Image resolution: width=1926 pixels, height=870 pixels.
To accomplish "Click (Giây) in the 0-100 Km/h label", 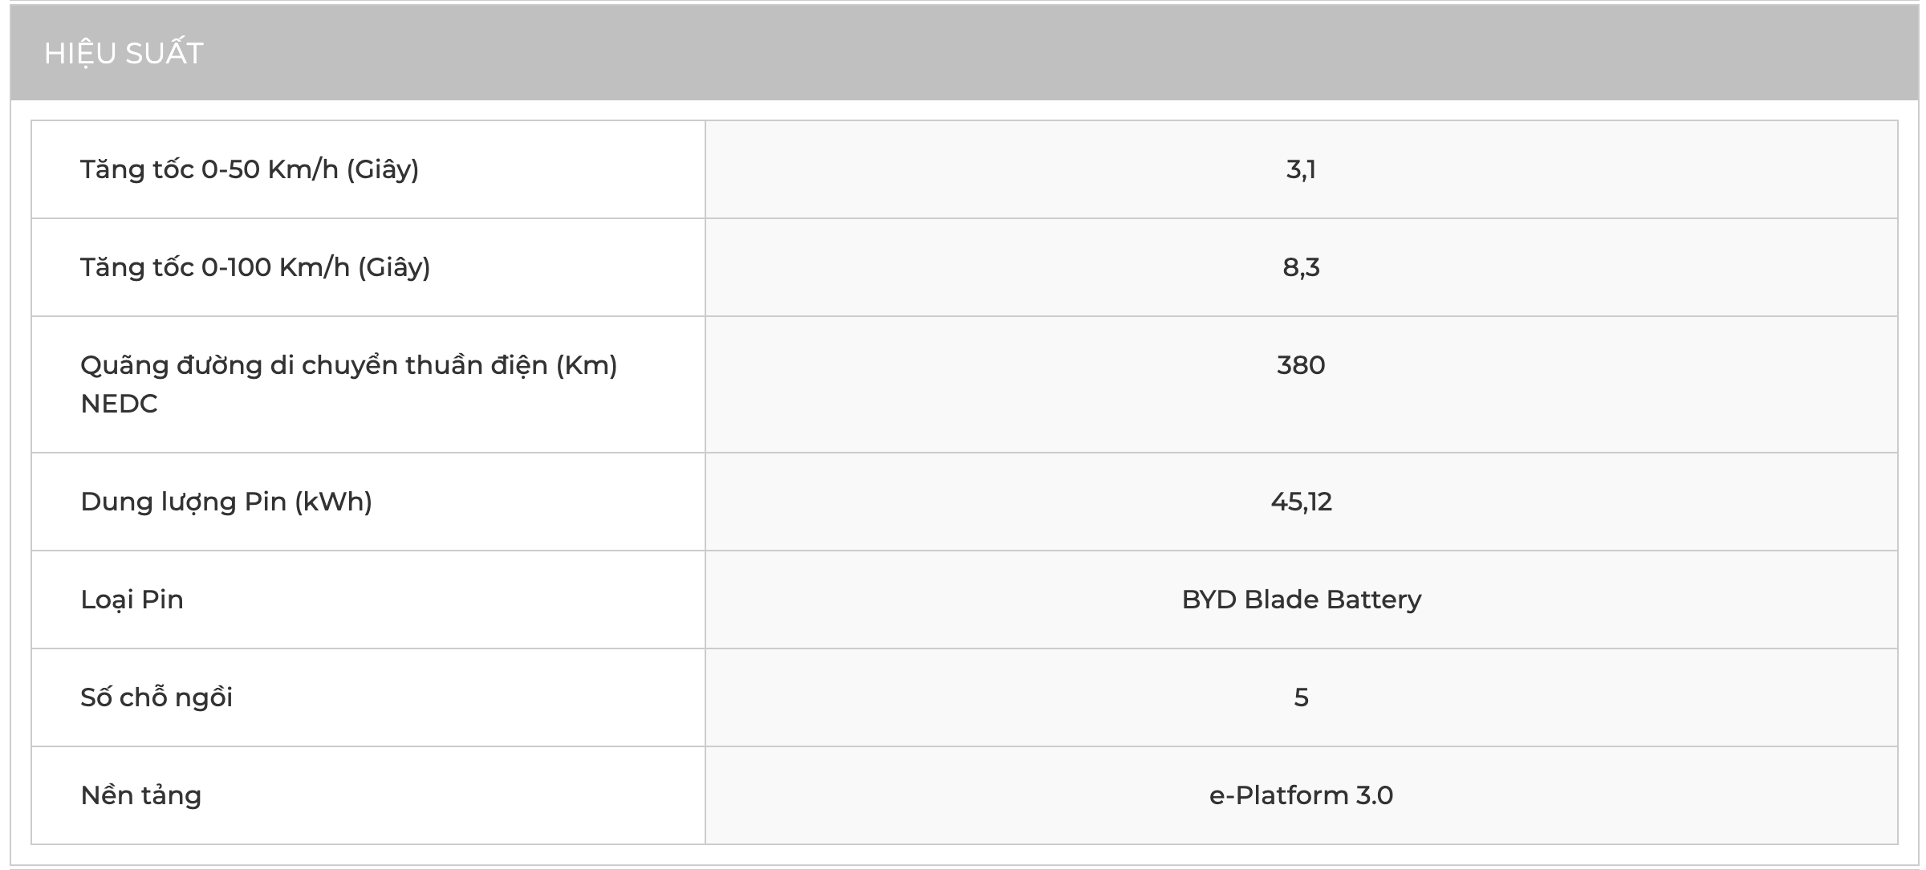I will (x=393, y=267).
